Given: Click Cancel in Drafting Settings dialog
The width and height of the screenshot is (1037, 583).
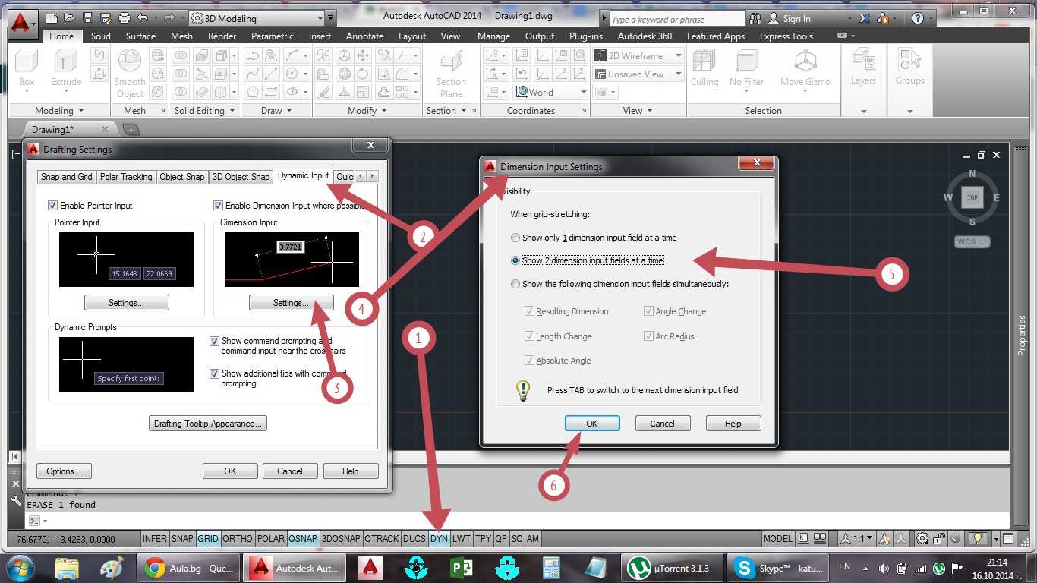Looking at the screenshot, I should (x=289, y=471).
